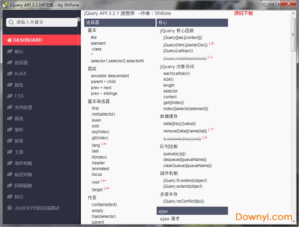
Task: Open clearQueue([queueName]) entry
Action: [x=188, y=166]
